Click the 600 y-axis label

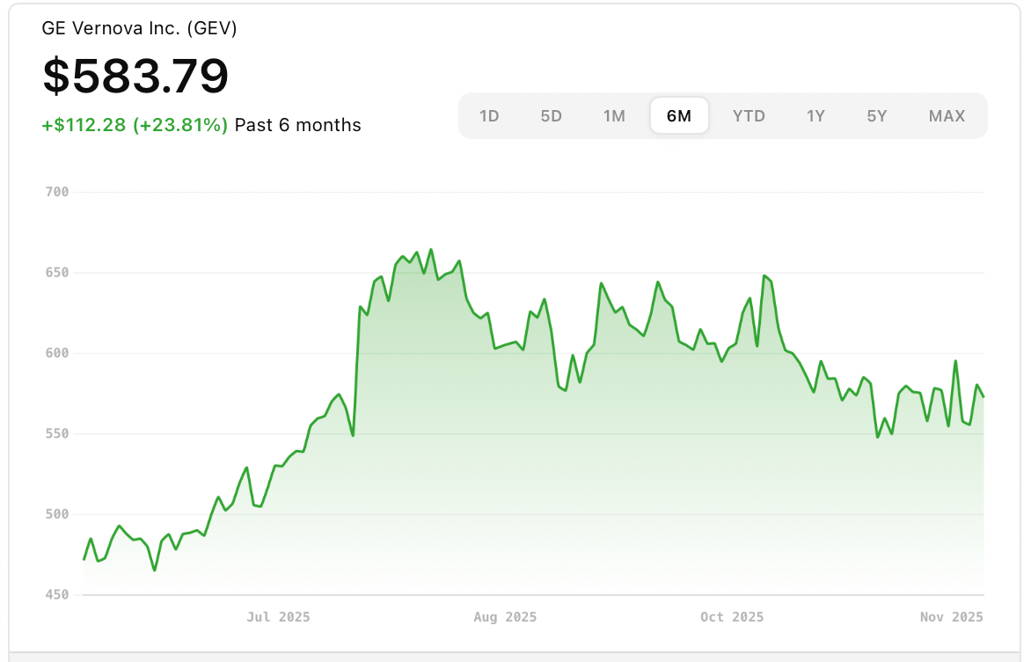point(57,353)
